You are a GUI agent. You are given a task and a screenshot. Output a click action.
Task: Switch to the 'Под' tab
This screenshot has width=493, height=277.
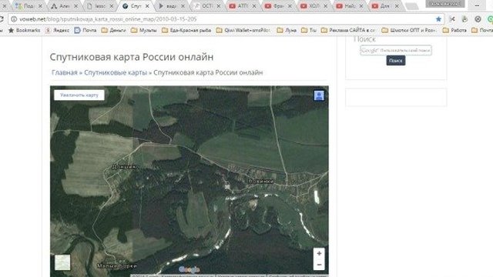[x=29, y=6]
